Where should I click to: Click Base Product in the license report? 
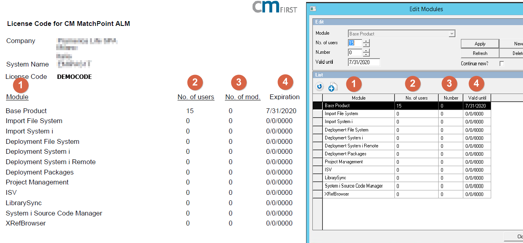pyautogui.click(x=26, y=111)
